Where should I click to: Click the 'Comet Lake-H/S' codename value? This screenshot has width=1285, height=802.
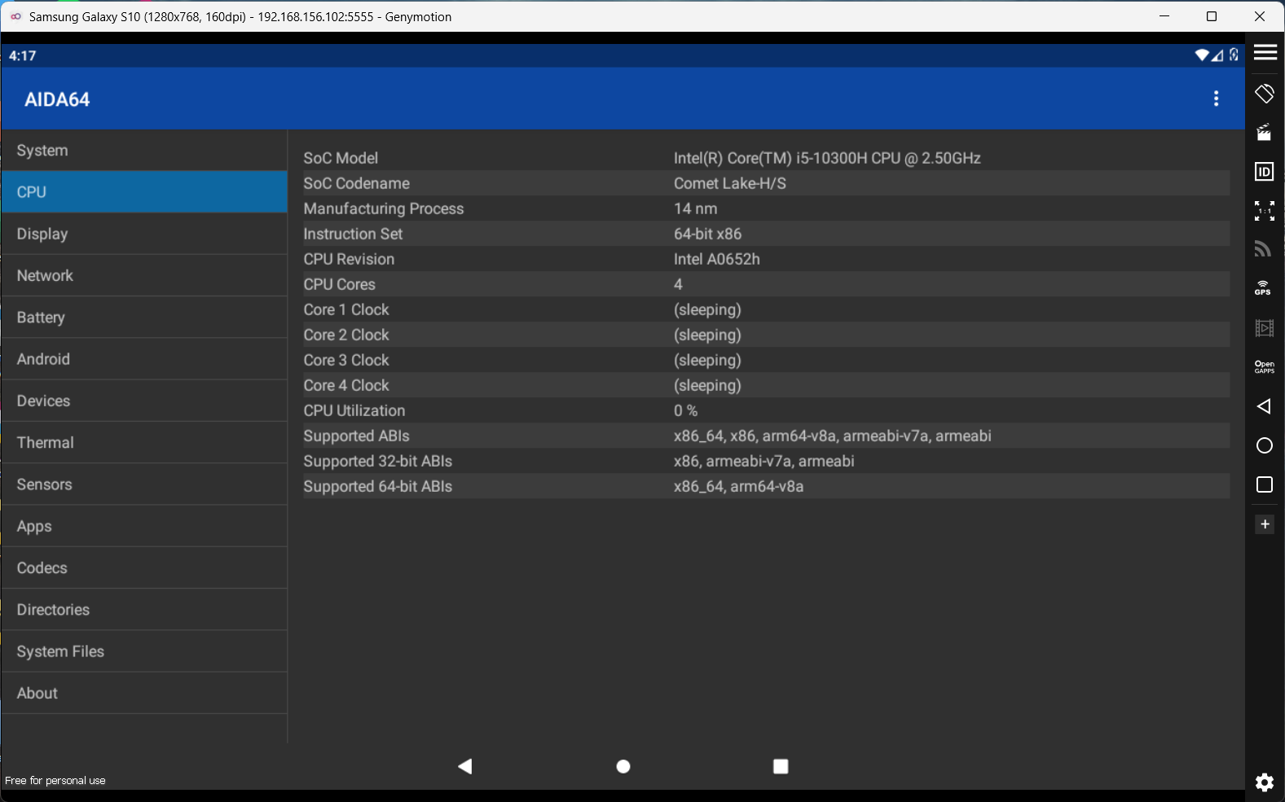click(730, 183)
